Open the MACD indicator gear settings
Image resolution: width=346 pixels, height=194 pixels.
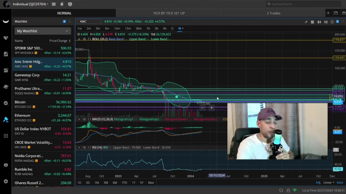84,119
